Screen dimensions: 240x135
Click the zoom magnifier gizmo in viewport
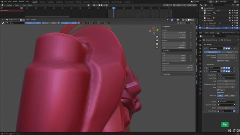(x=157, y=37)
